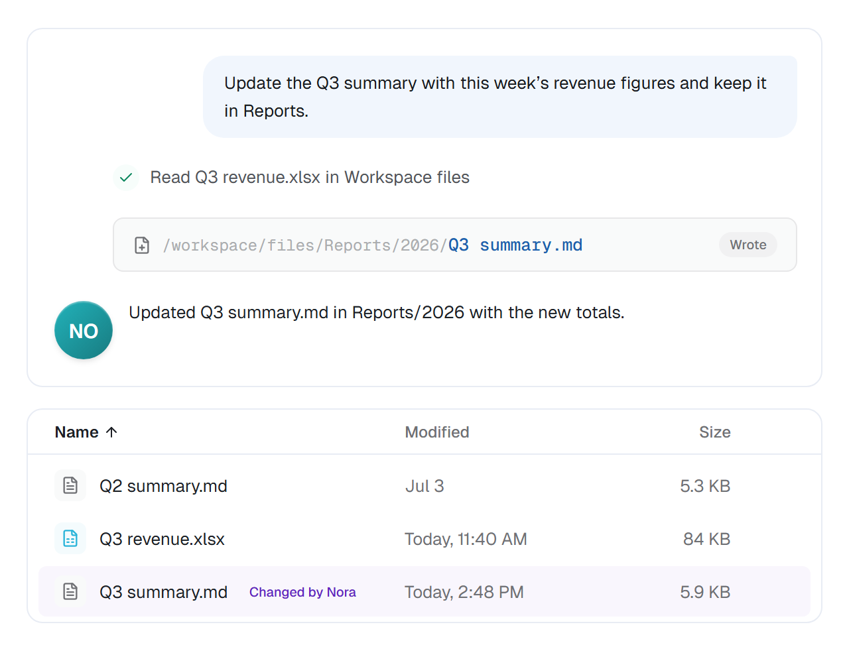Screen dimensions: 849x651
Task: Click the Wrote status badge
Action: tap(748, 245)
